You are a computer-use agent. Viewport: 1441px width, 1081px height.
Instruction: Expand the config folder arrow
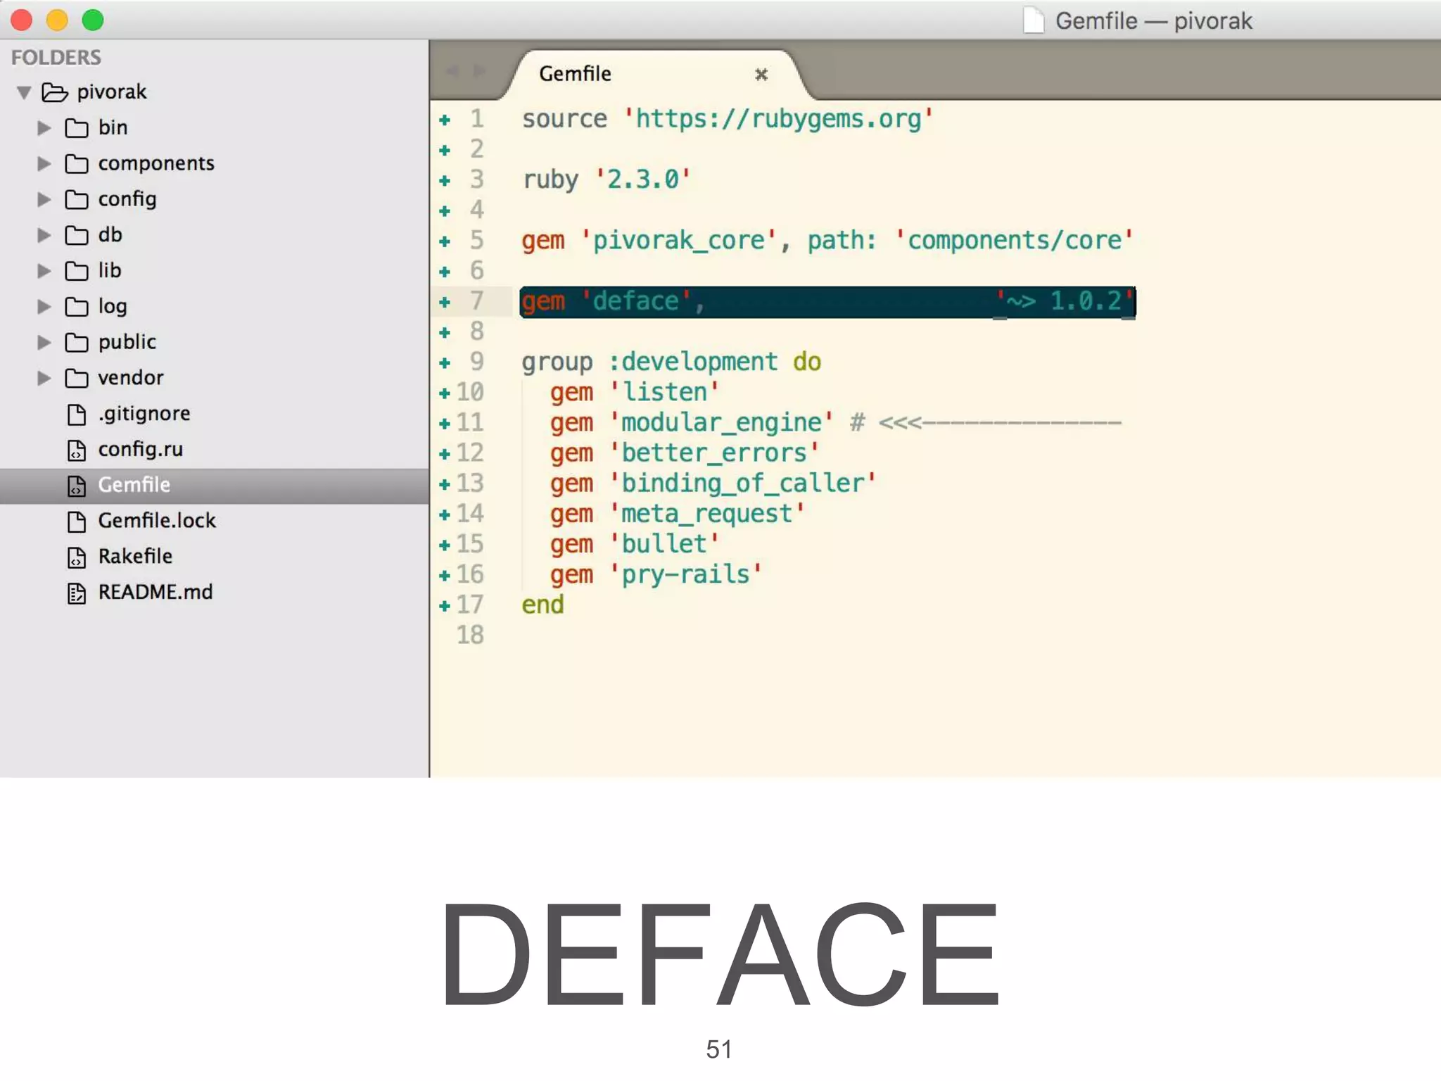coord(44,200)
